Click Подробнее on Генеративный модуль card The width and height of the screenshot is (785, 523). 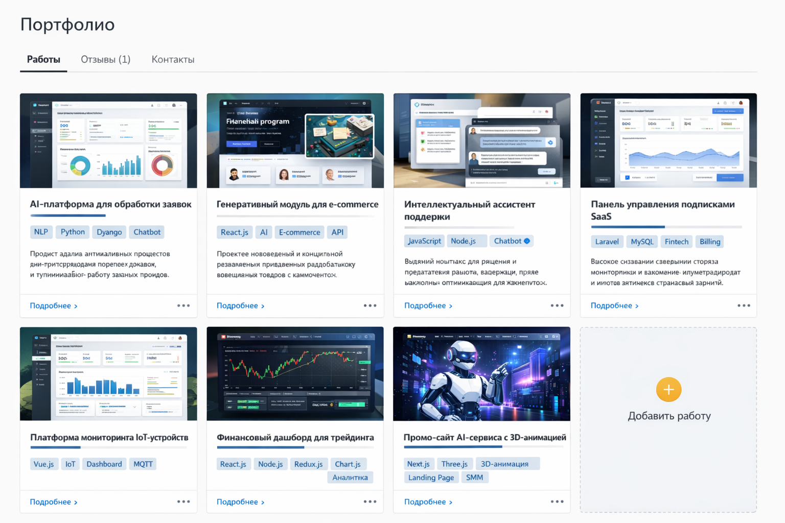tap(241, 305)
